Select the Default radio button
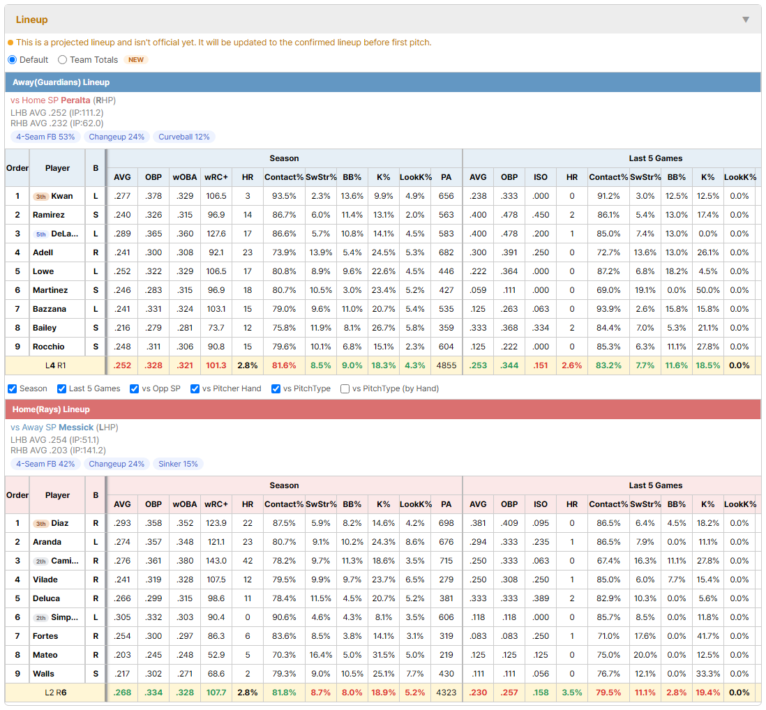The width and height of the screenshot is (766, 710). pyautogui.click(x=13, y=59)
